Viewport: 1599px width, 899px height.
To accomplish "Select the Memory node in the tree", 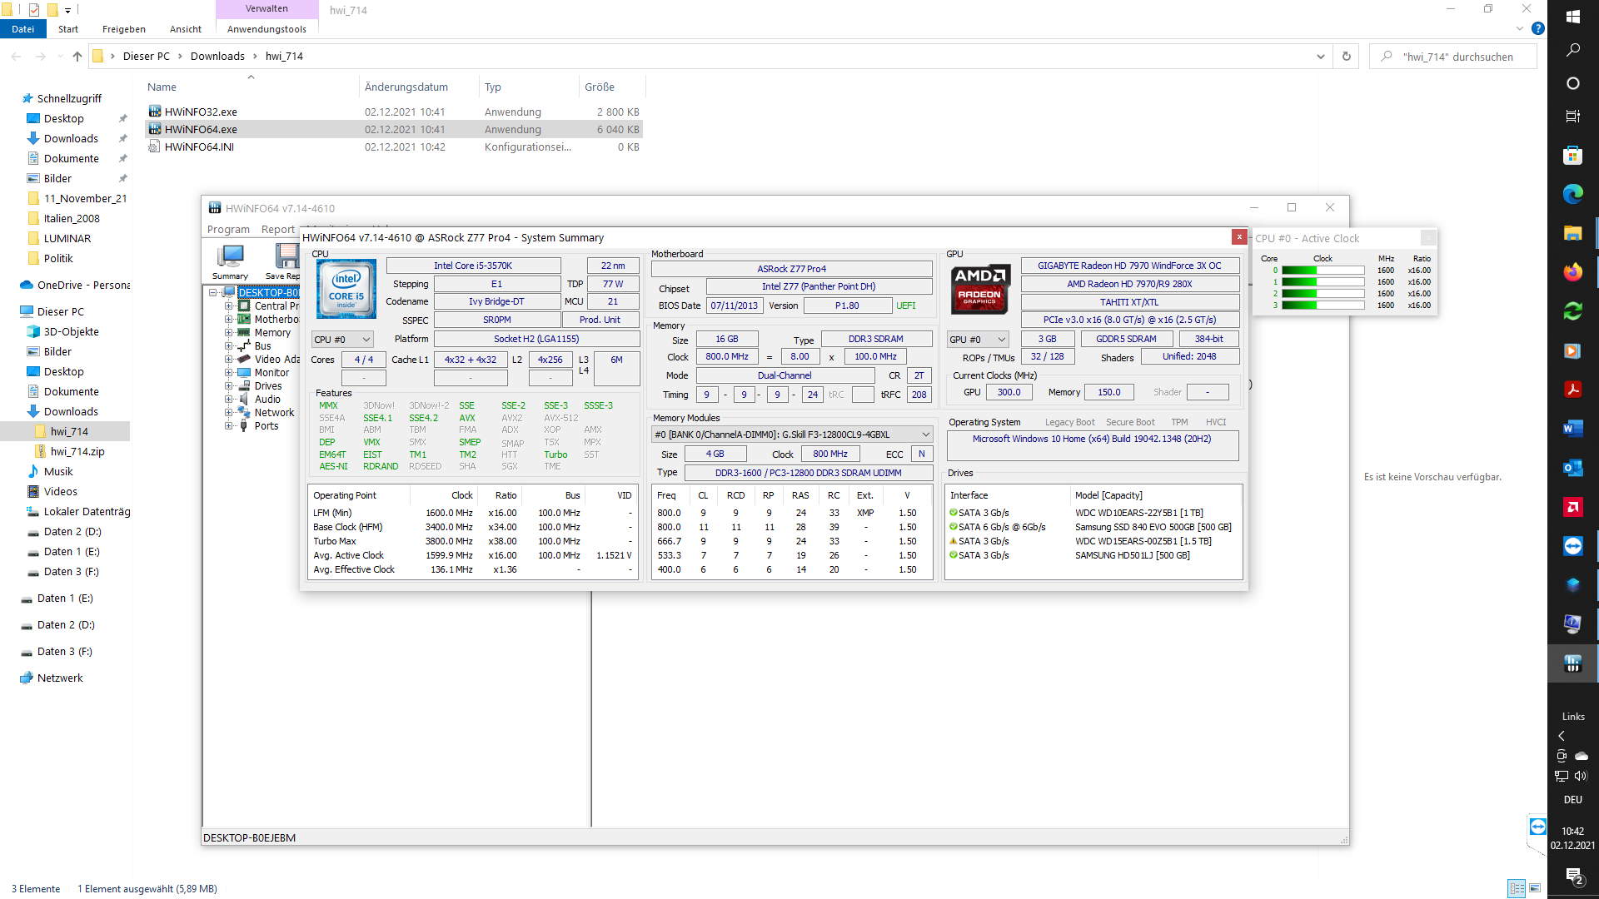I will point(272,333).
